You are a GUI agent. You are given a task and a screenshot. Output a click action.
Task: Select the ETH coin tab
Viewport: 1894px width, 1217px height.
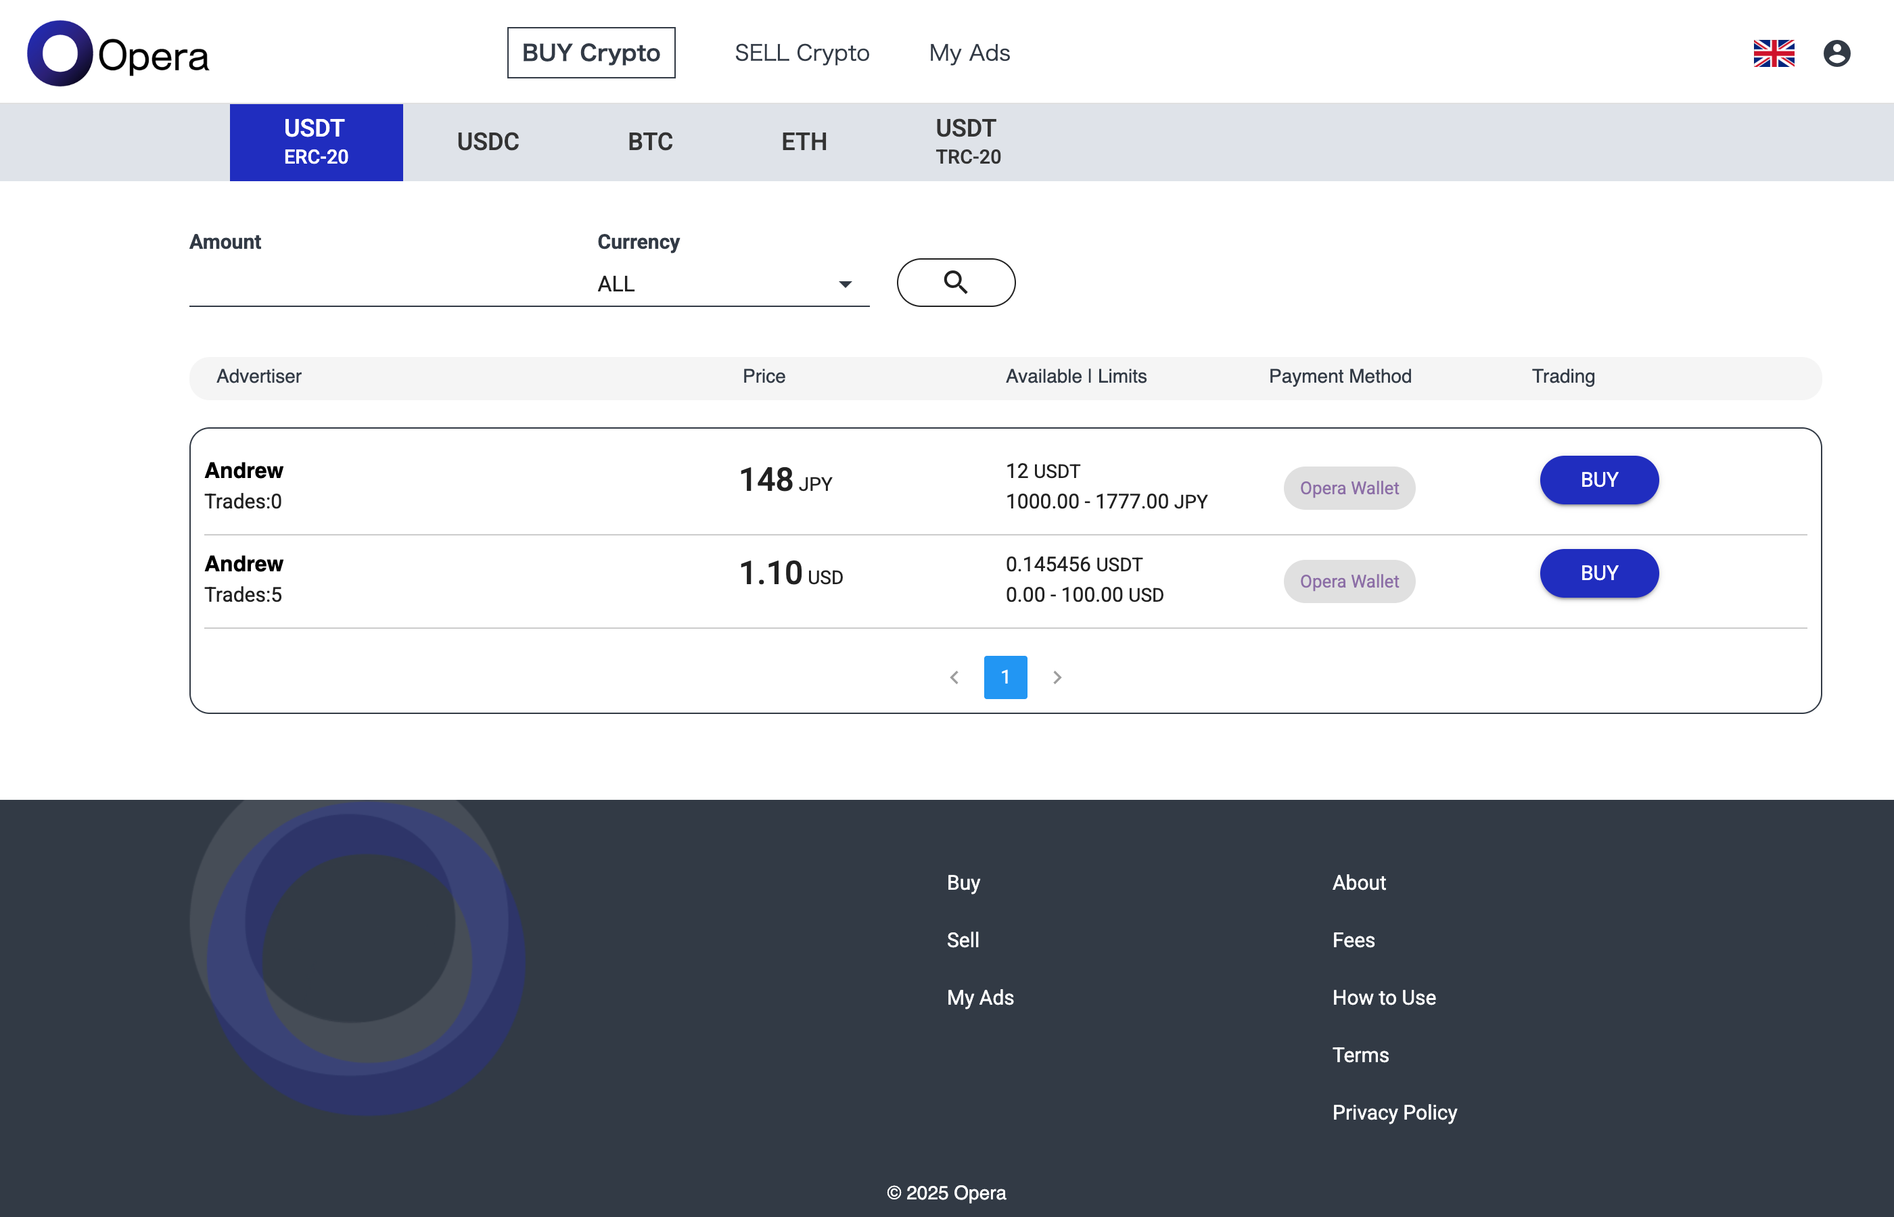coord(803,142)
